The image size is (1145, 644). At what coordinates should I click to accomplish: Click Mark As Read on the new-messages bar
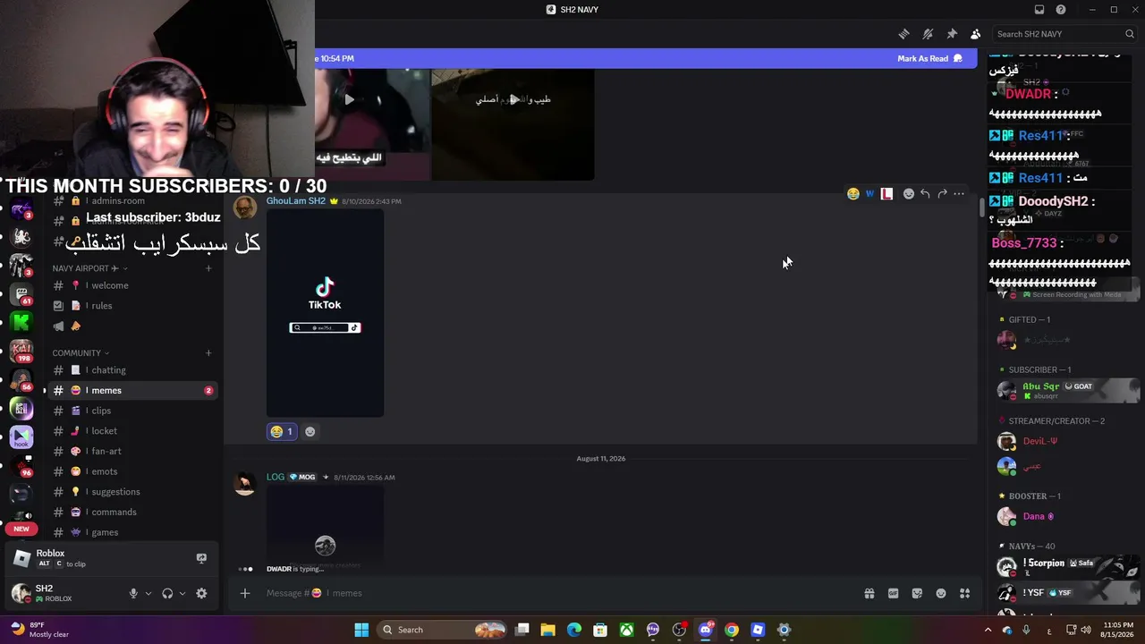(929, 58)
